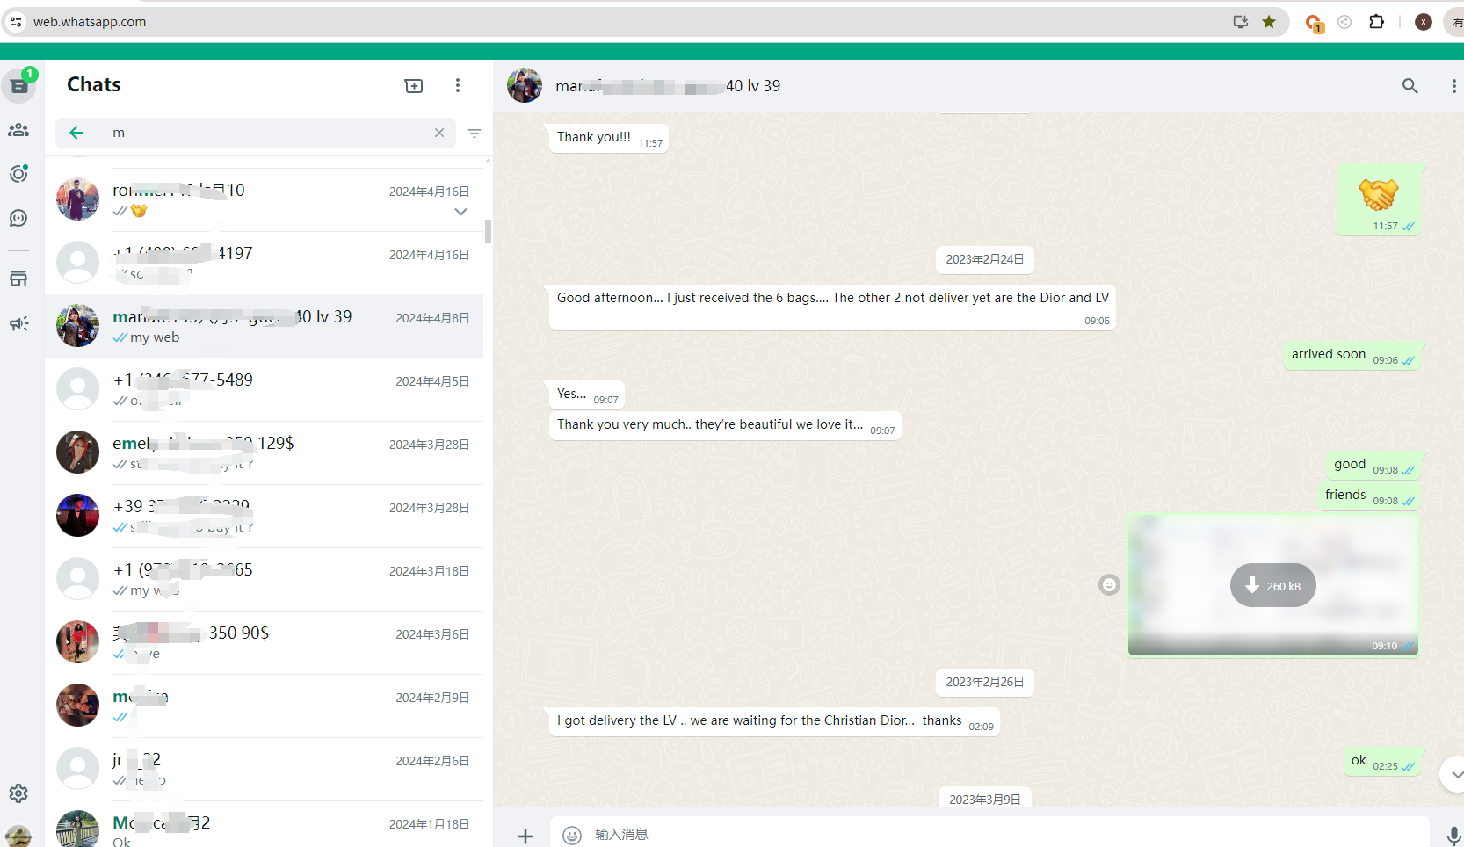Screen dimensions: 1464x847
Task: Toggle the unread chats filter
Action: [475, 134]
